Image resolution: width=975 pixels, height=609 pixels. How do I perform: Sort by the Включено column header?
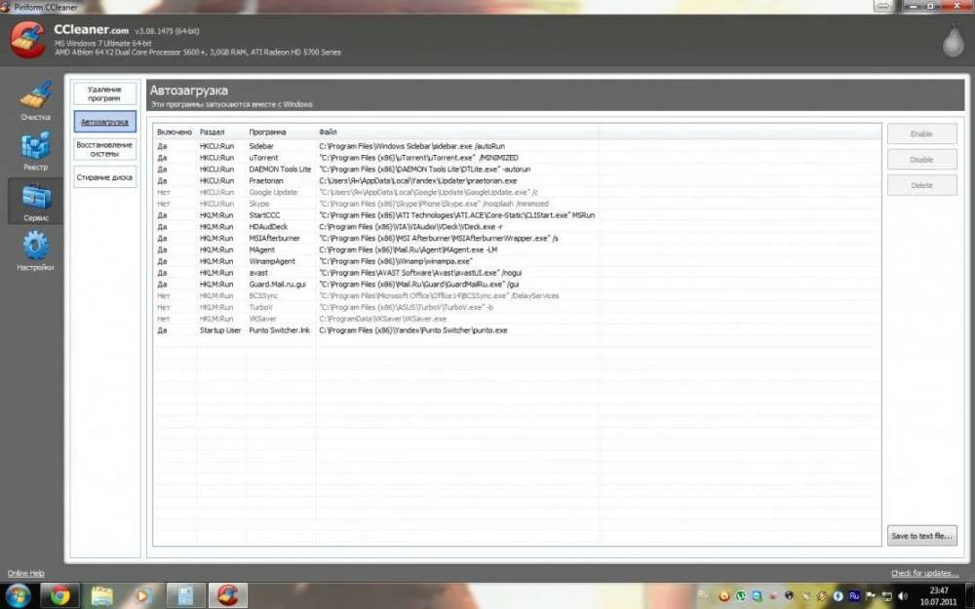175,132
